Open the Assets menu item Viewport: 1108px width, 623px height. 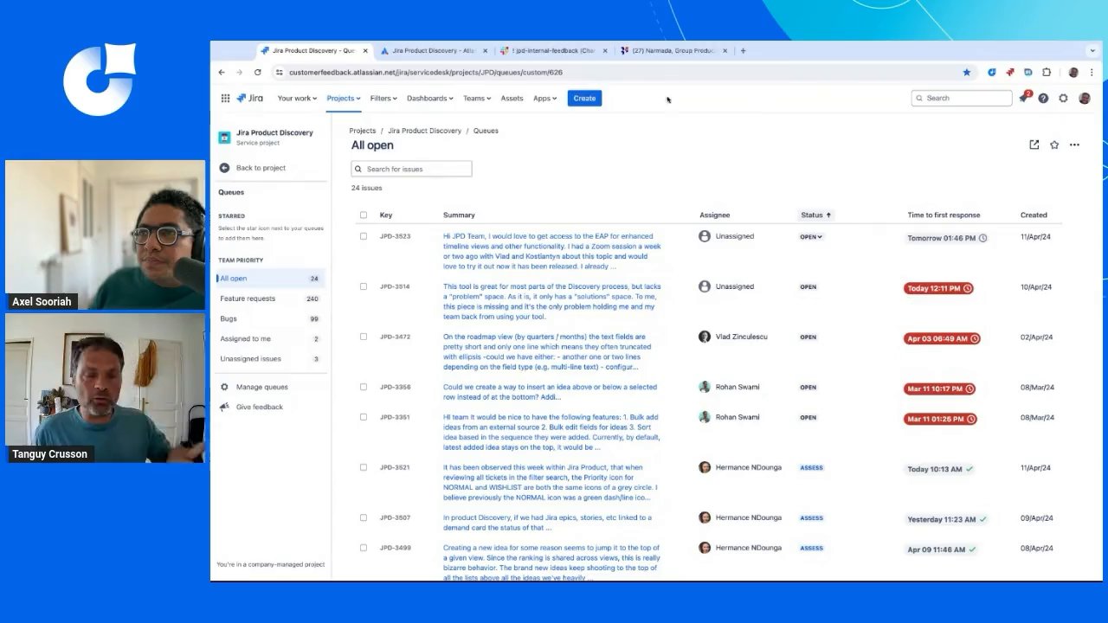pyautogui.click(x=512, y=98)
